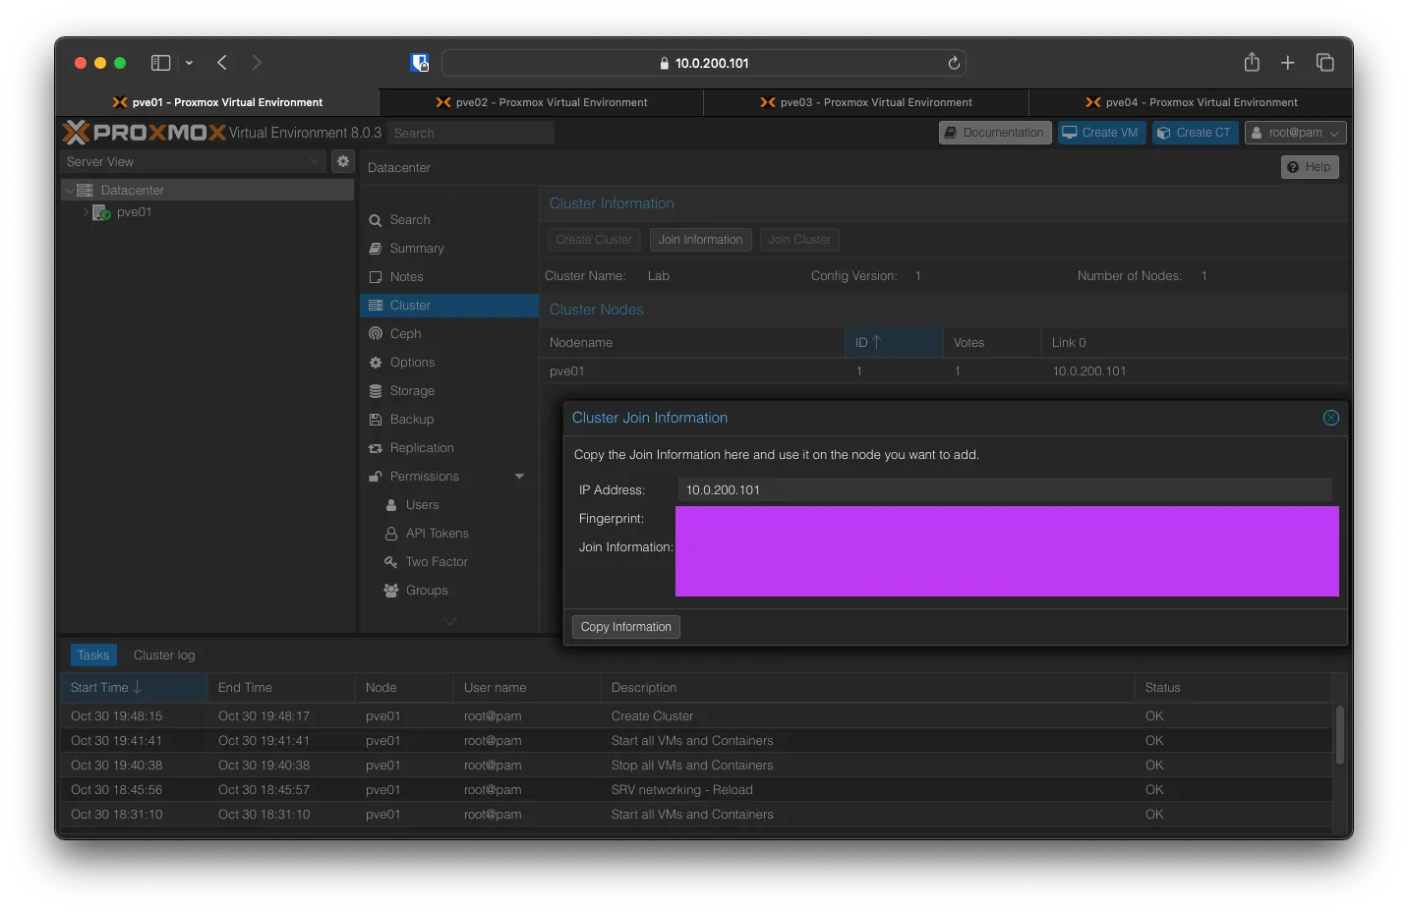
Task: Open the Notes menu item
Action: pos(449,277)
